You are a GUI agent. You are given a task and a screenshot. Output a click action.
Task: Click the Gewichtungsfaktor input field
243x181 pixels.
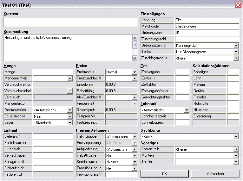(x=182, y=97)
